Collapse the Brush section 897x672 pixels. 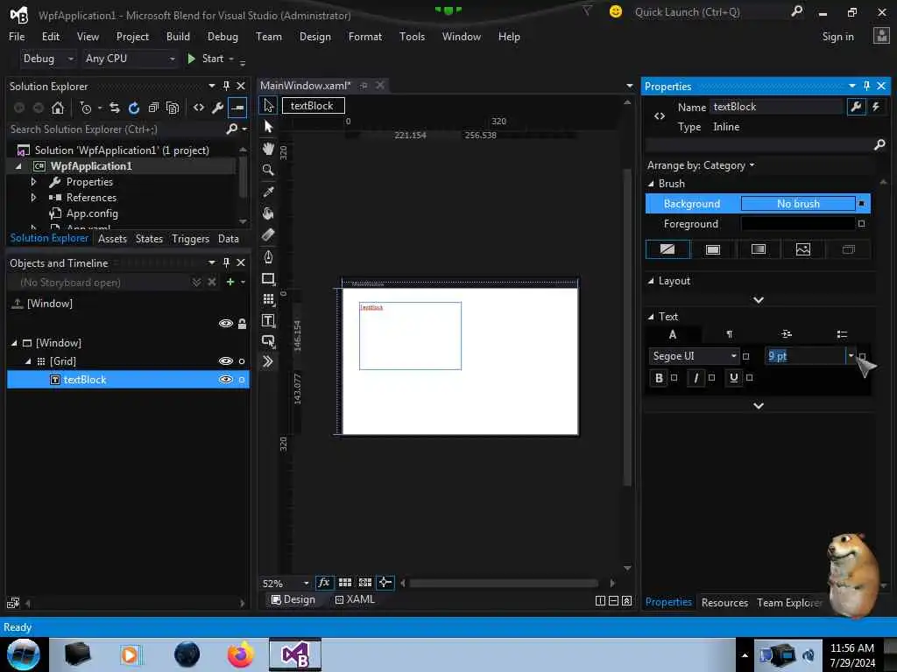click(651, 184)
